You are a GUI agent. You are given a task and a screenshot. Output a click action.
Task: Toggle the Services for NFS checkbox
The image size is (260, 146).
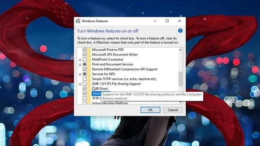pyautogui.click(x=84, y=74)
